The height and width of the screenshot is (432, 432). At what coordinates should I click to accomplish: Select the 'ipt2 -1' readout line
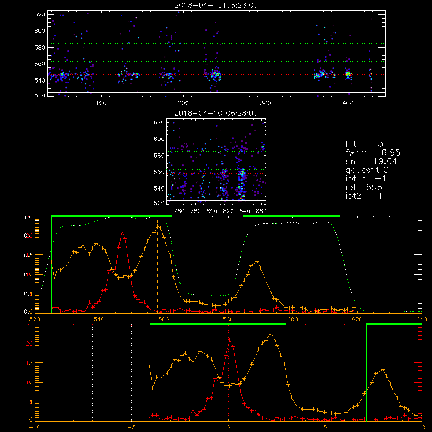[x=364, y=196]
